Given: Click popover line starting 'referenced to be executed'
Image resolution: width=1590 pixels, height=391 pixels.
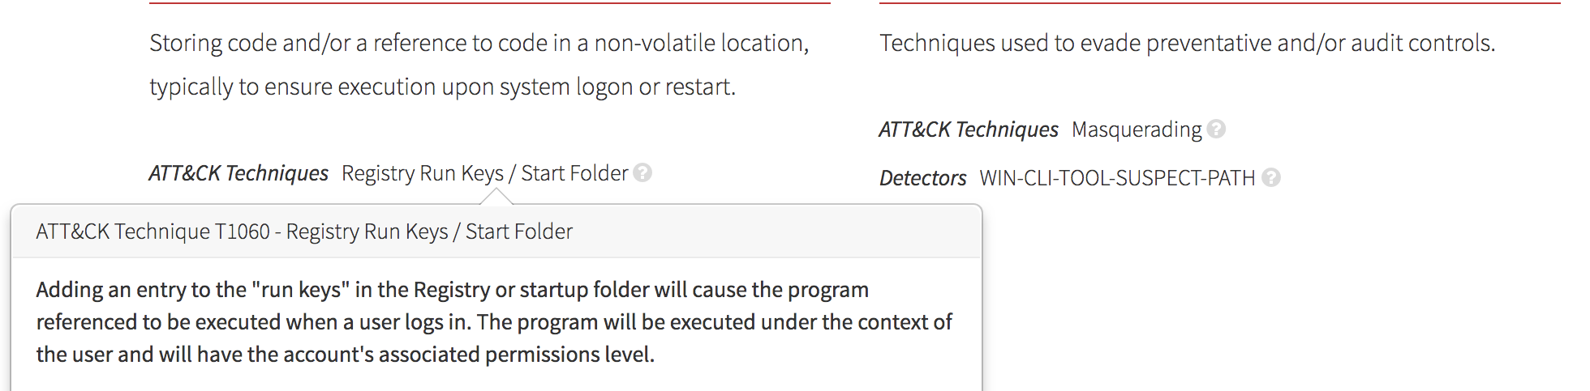Looking at the screenshot, I should click(493, 322).
